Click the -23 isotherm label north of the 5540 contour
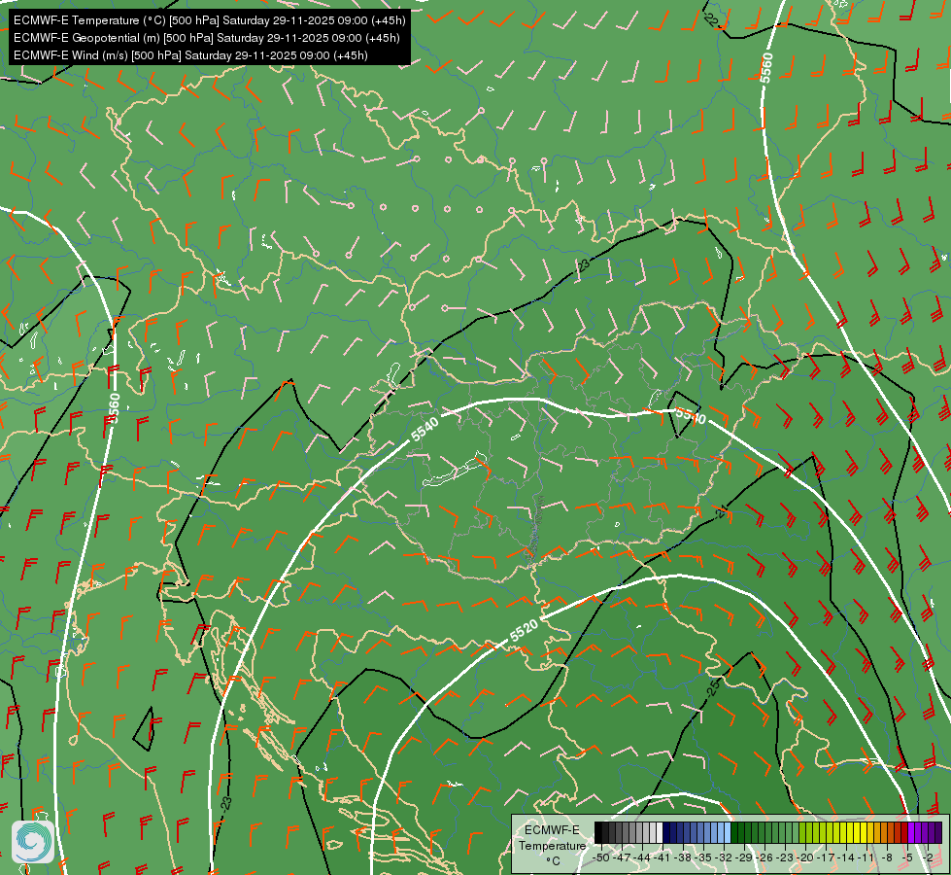 coord(583,264)
